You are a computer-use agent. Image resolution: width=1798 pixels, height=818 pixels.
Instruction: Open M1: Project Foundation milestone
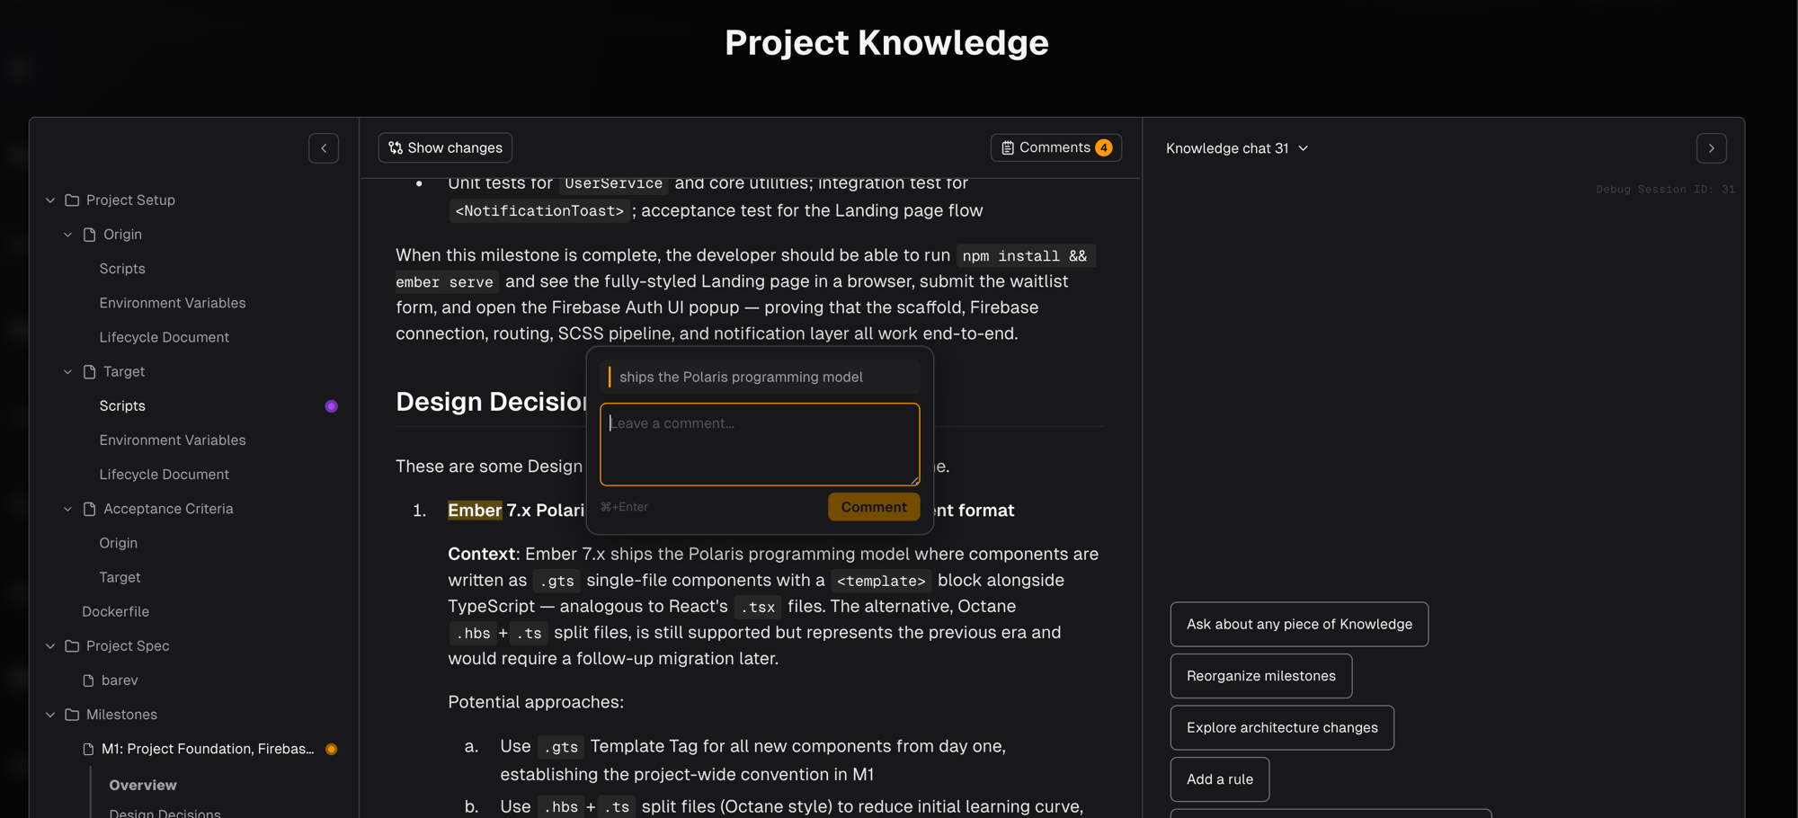pos(208,749)
